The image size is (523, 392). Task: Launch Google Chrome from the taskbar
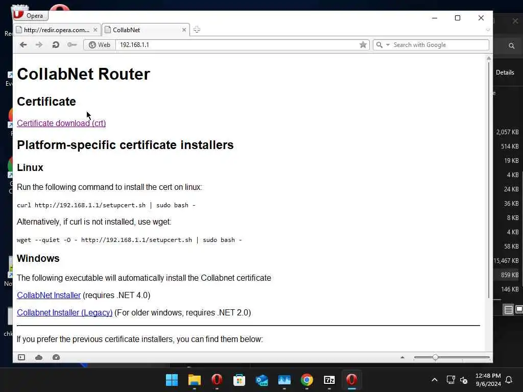(x=307, y=380)
